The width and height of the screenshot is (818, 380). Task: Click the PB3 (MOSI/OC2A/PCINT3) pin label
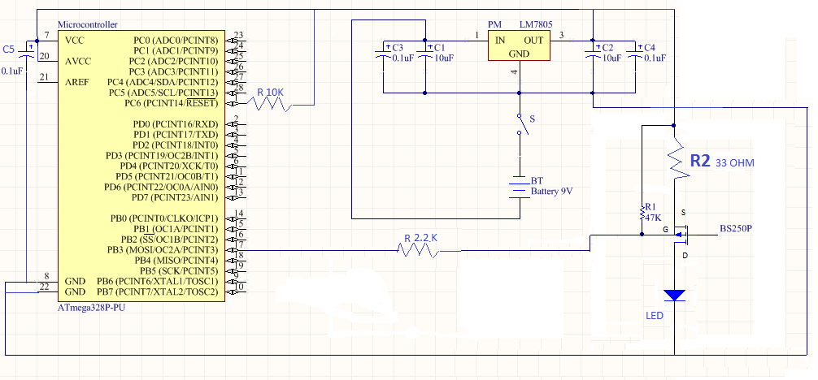tap(167, 250)
